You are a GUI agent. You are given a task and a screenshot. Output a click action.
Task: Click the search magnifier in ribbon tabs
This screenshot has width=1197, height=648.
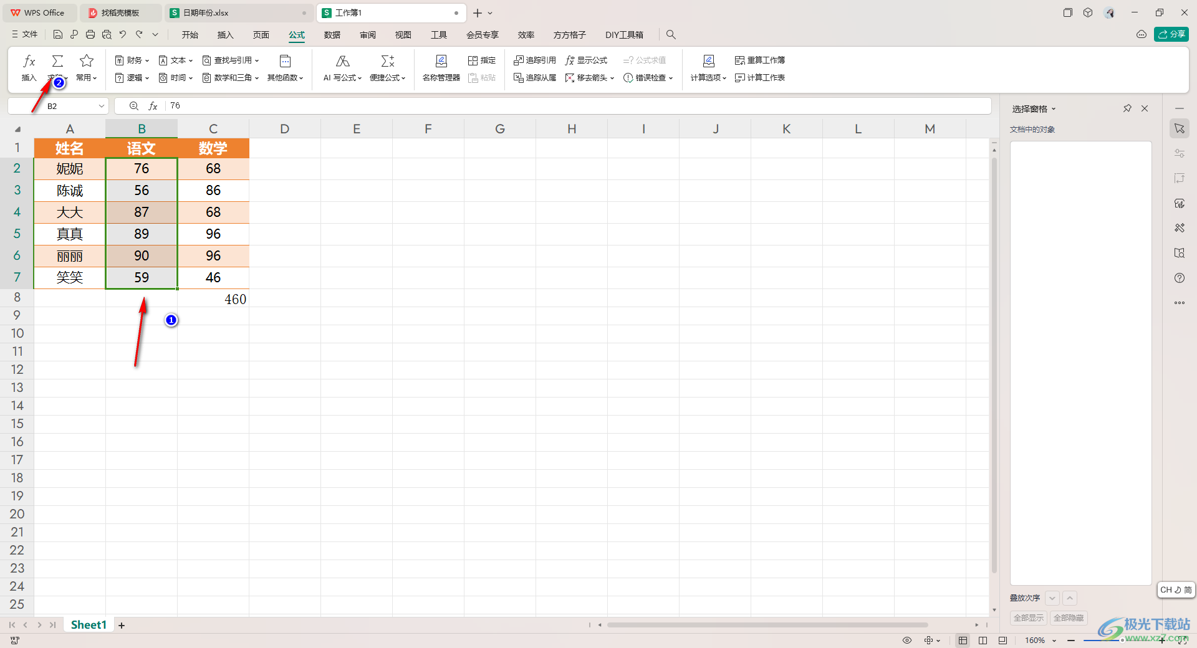(x=671, y=35)
